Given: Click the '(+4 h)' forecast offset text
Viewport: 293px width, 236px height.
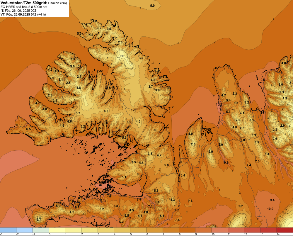Looking at the screenshot, I should (x=42, y=14).
